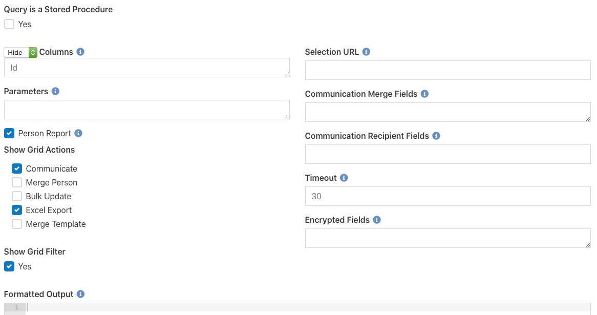Click the Encrypted Fields info icon

pyautogui.click(x=377, y=220)
